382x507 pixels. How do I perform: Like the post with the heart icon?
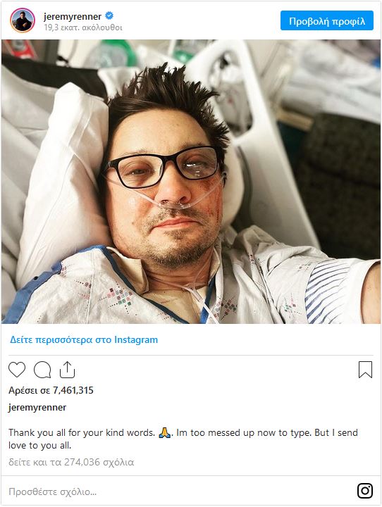(x=17, y=370)
